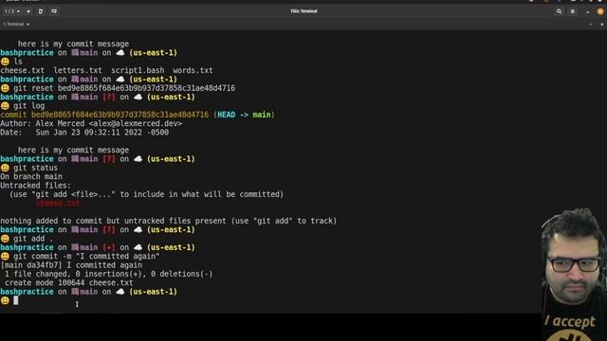Click "1 file changed, 0 insertions" line
This screenshot has height=341, width=607.
point(108,274)
